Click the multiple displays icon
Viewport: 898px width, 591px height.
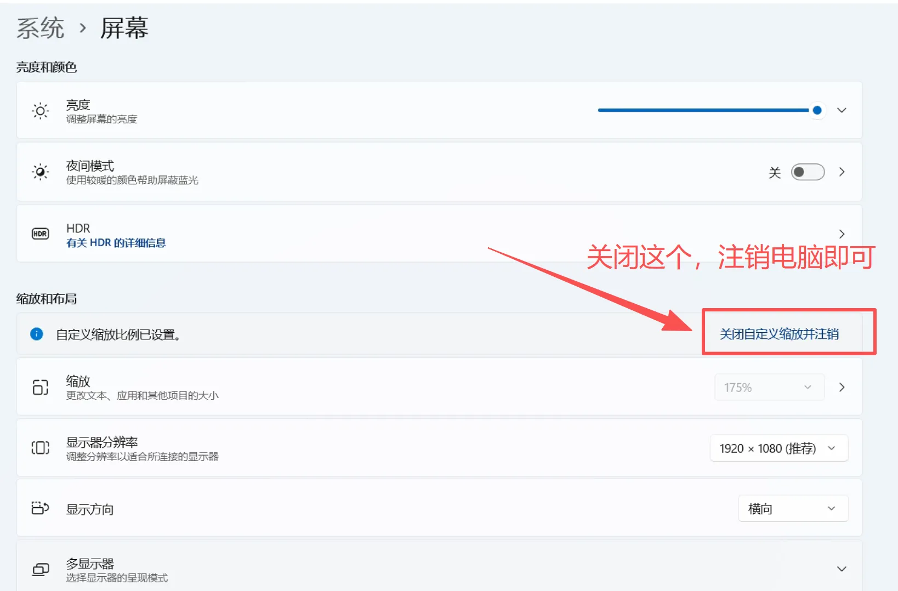(x=40, y=570)
